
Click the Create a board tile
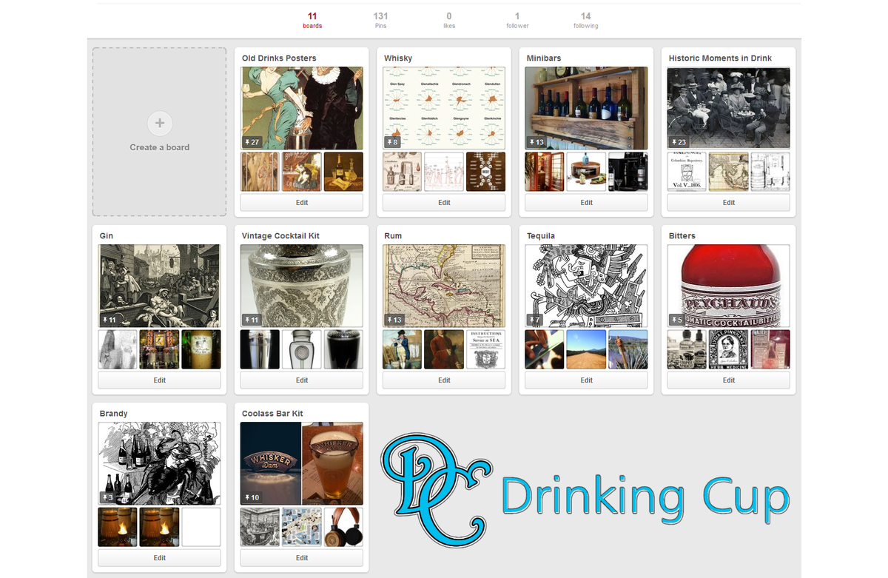point(159,132)
